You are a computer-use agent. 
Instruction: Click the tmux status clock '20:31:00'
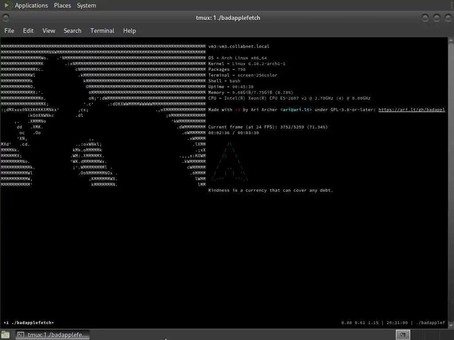click(397, 323)
